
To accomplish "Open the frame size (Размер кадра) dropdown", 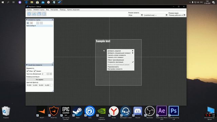I will coord(177,15).
